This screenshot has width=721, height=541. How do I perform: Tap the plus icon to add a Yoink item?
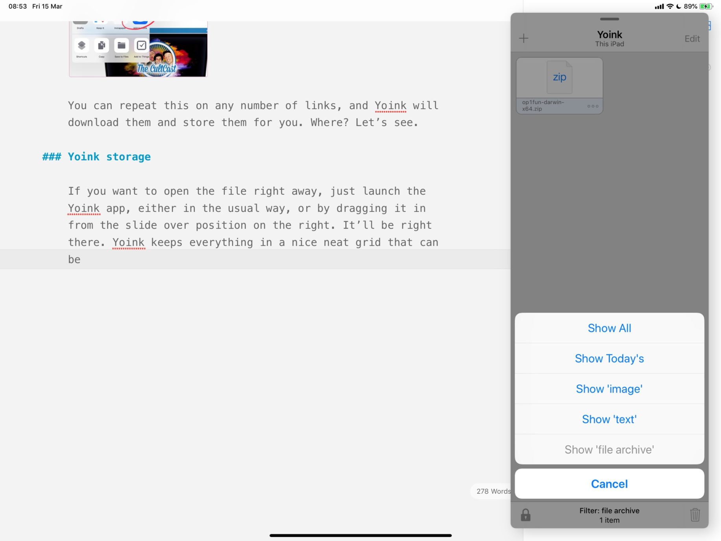524,39
